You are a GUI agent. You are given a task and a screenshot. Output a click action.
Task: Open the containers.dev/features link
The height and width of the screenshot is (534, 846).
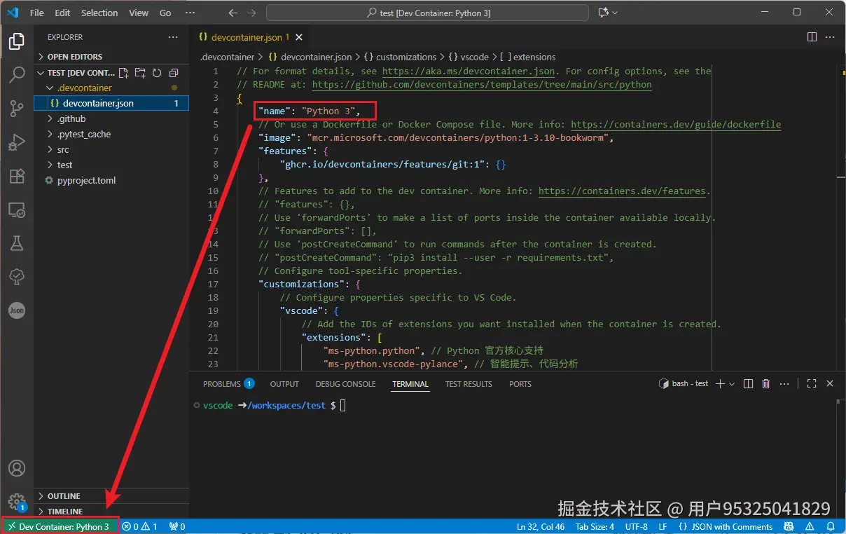click(622, 191)
